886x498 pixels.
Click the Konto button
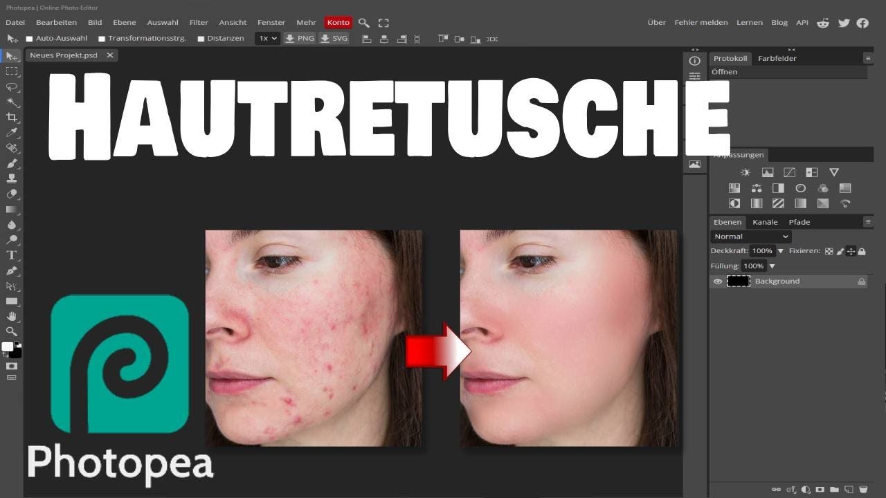pyautogui.click(x=338, y=23)
